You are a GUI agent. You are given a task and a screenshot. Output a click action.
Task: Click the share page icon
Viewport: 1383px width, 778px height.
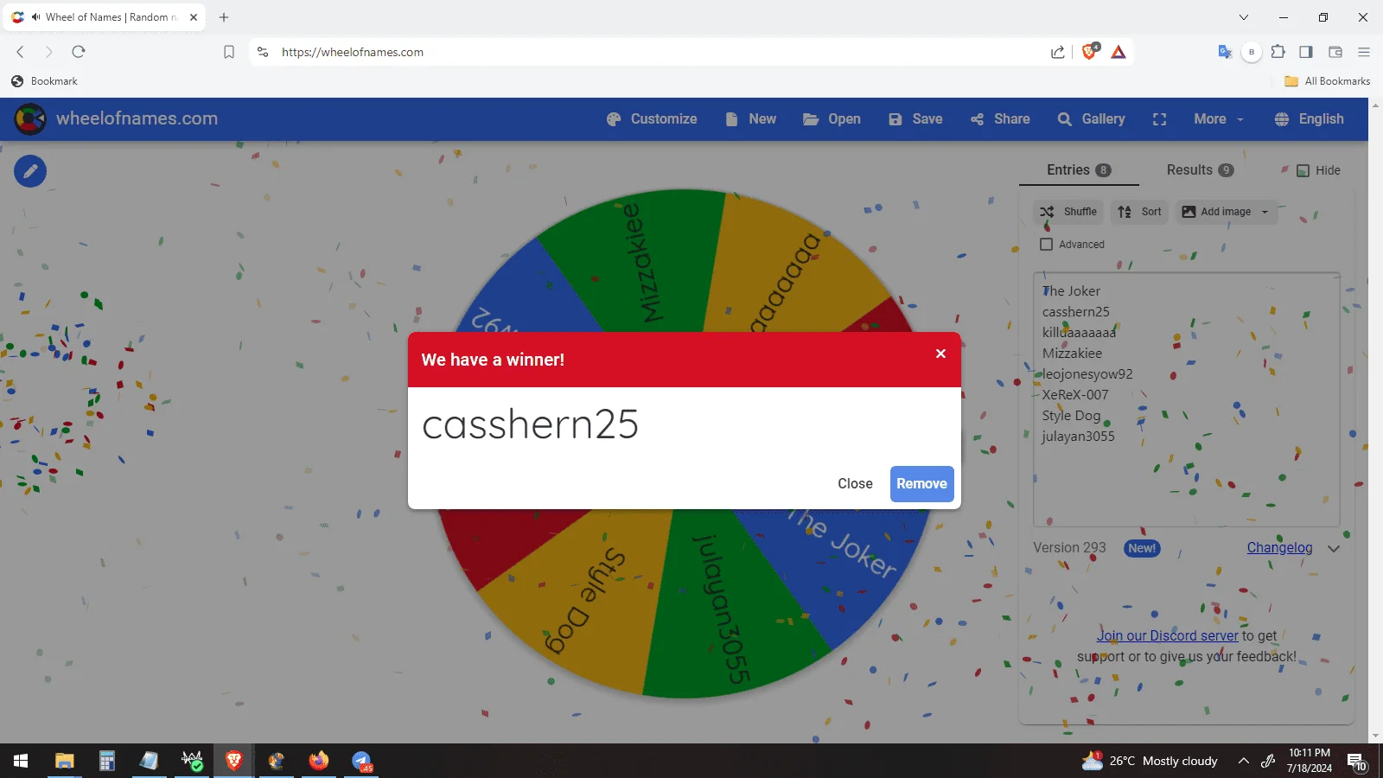pyautogui.click(x=1058, y=52)
